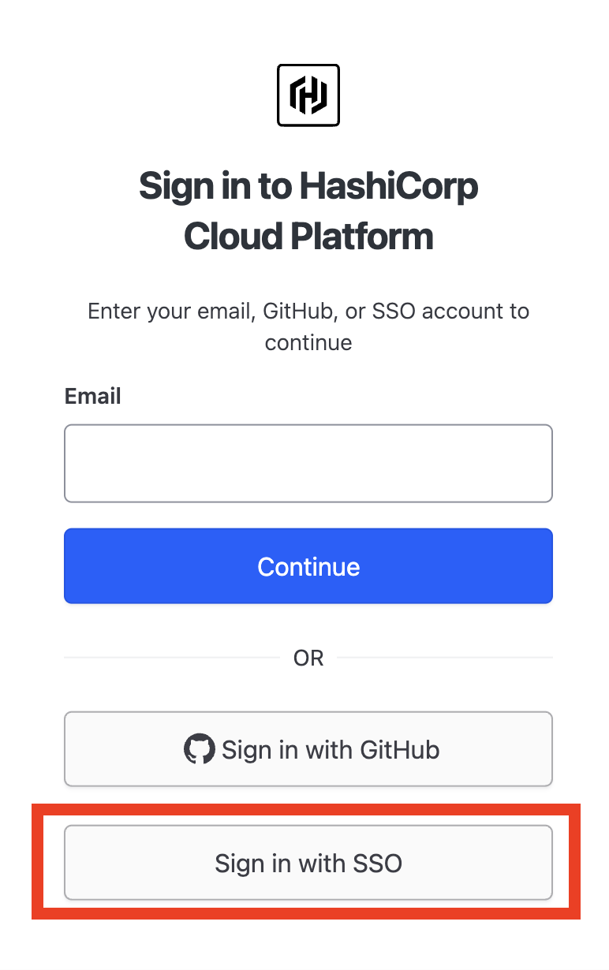609x970 pixels.
Task: Focus the Email input field
Action: (x=308, y=464)
